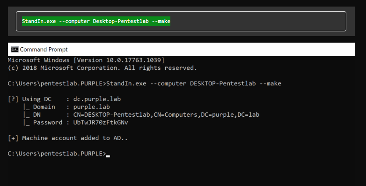The height and width of the screenshot is (186, 366).
Task: Click the empty area inside the code box
Action: (x=257, y=21)
